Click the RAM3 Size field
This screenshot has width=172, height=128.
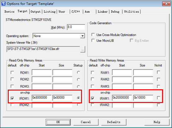click(x=143, y=86)
